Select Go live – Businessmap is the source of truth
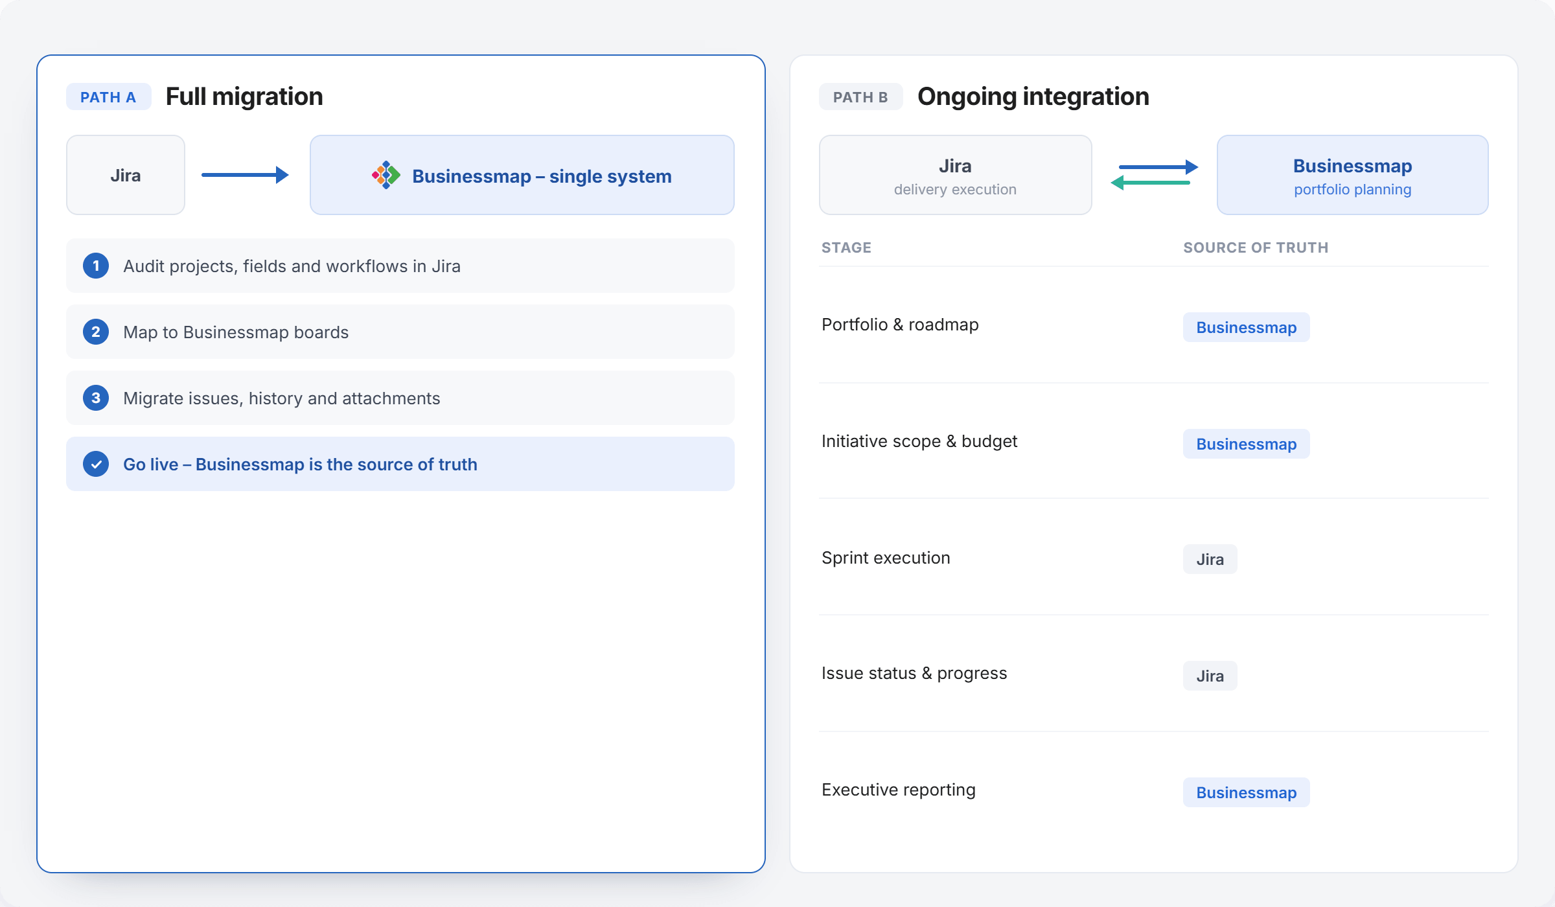The height and width of the screenshot is (907, 1555). click(x=400, y=464)
